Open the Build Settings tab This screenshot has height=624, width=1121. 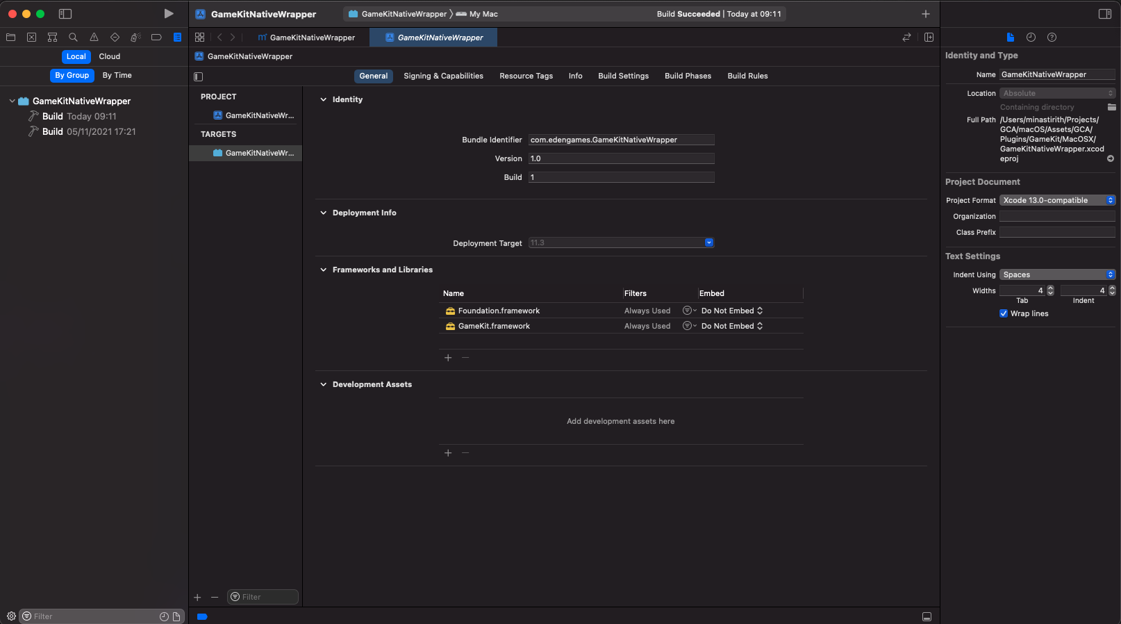tap(624, 76)
